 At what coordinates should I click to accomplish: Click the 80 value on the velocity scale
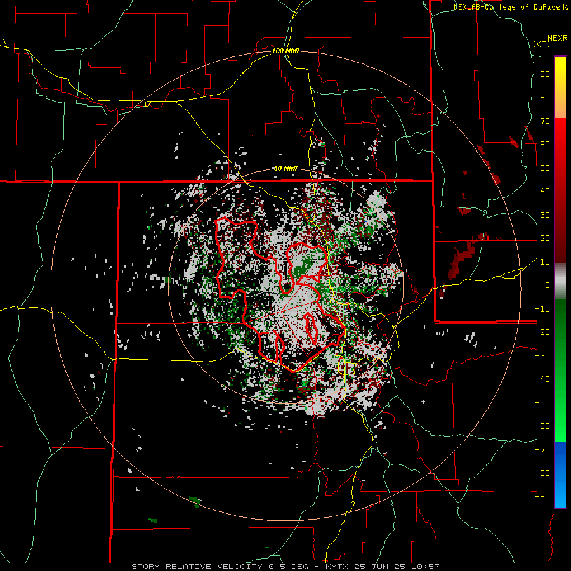(545, 98)
